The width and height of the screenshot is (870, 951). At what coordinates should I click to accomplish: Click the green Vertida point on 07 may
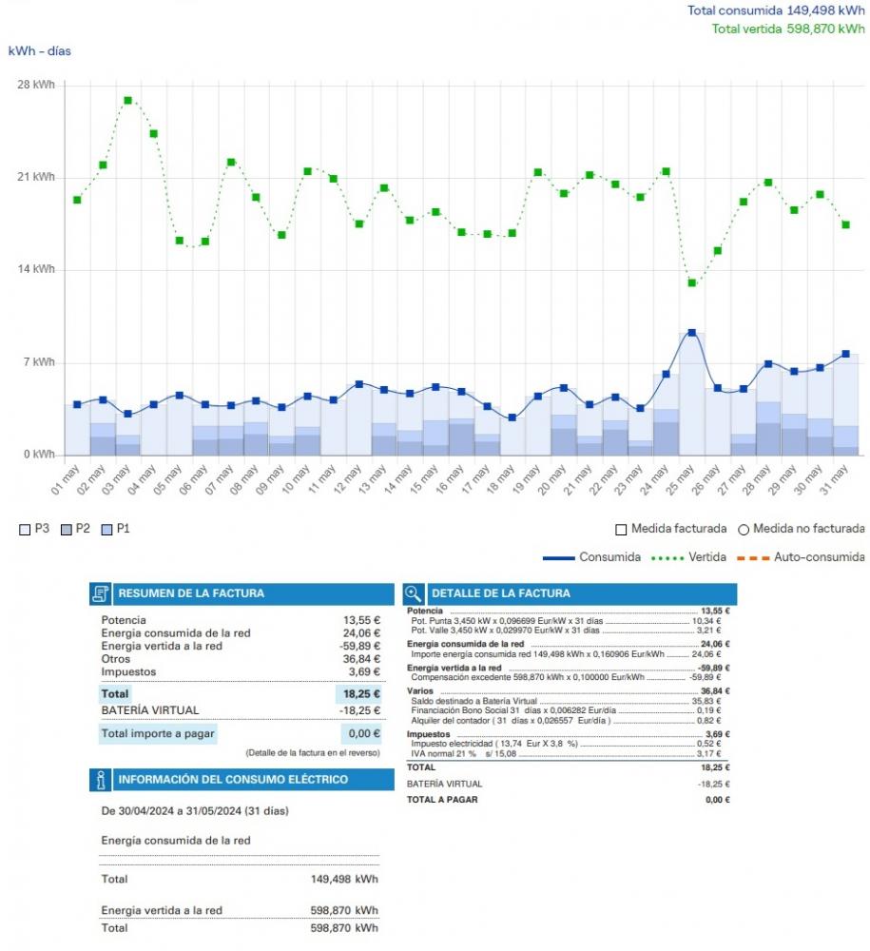[x=231, y=162]
